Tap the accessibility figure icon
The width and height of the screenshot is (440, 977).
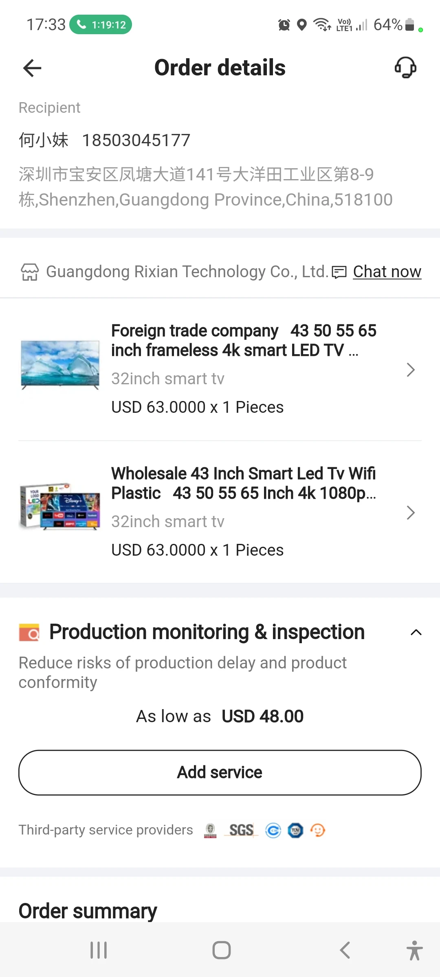[x=414, y=950]
